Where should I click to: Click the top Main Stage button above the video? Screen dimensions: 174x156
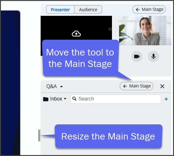[x=149, y=9]
